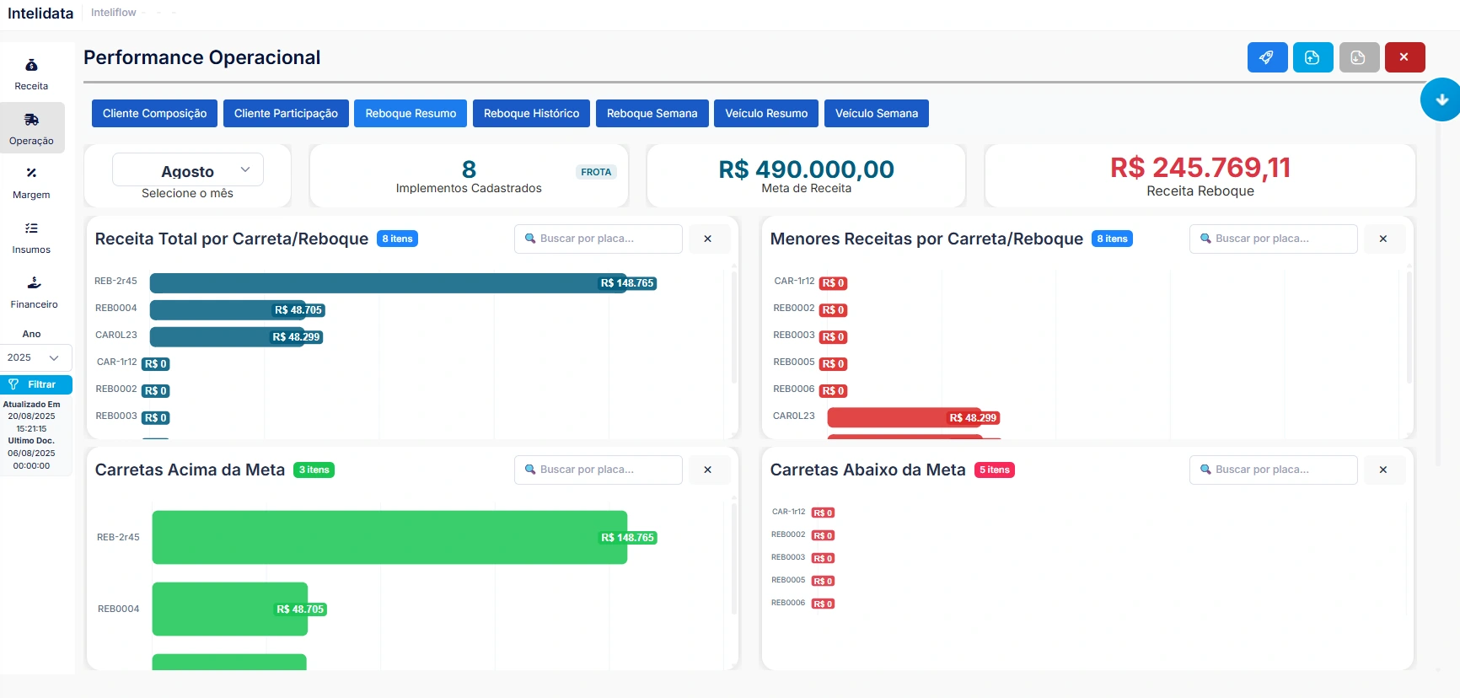
Task: Clear search in Receita Total por Carreta panel
Action: (x=707, y=239)
